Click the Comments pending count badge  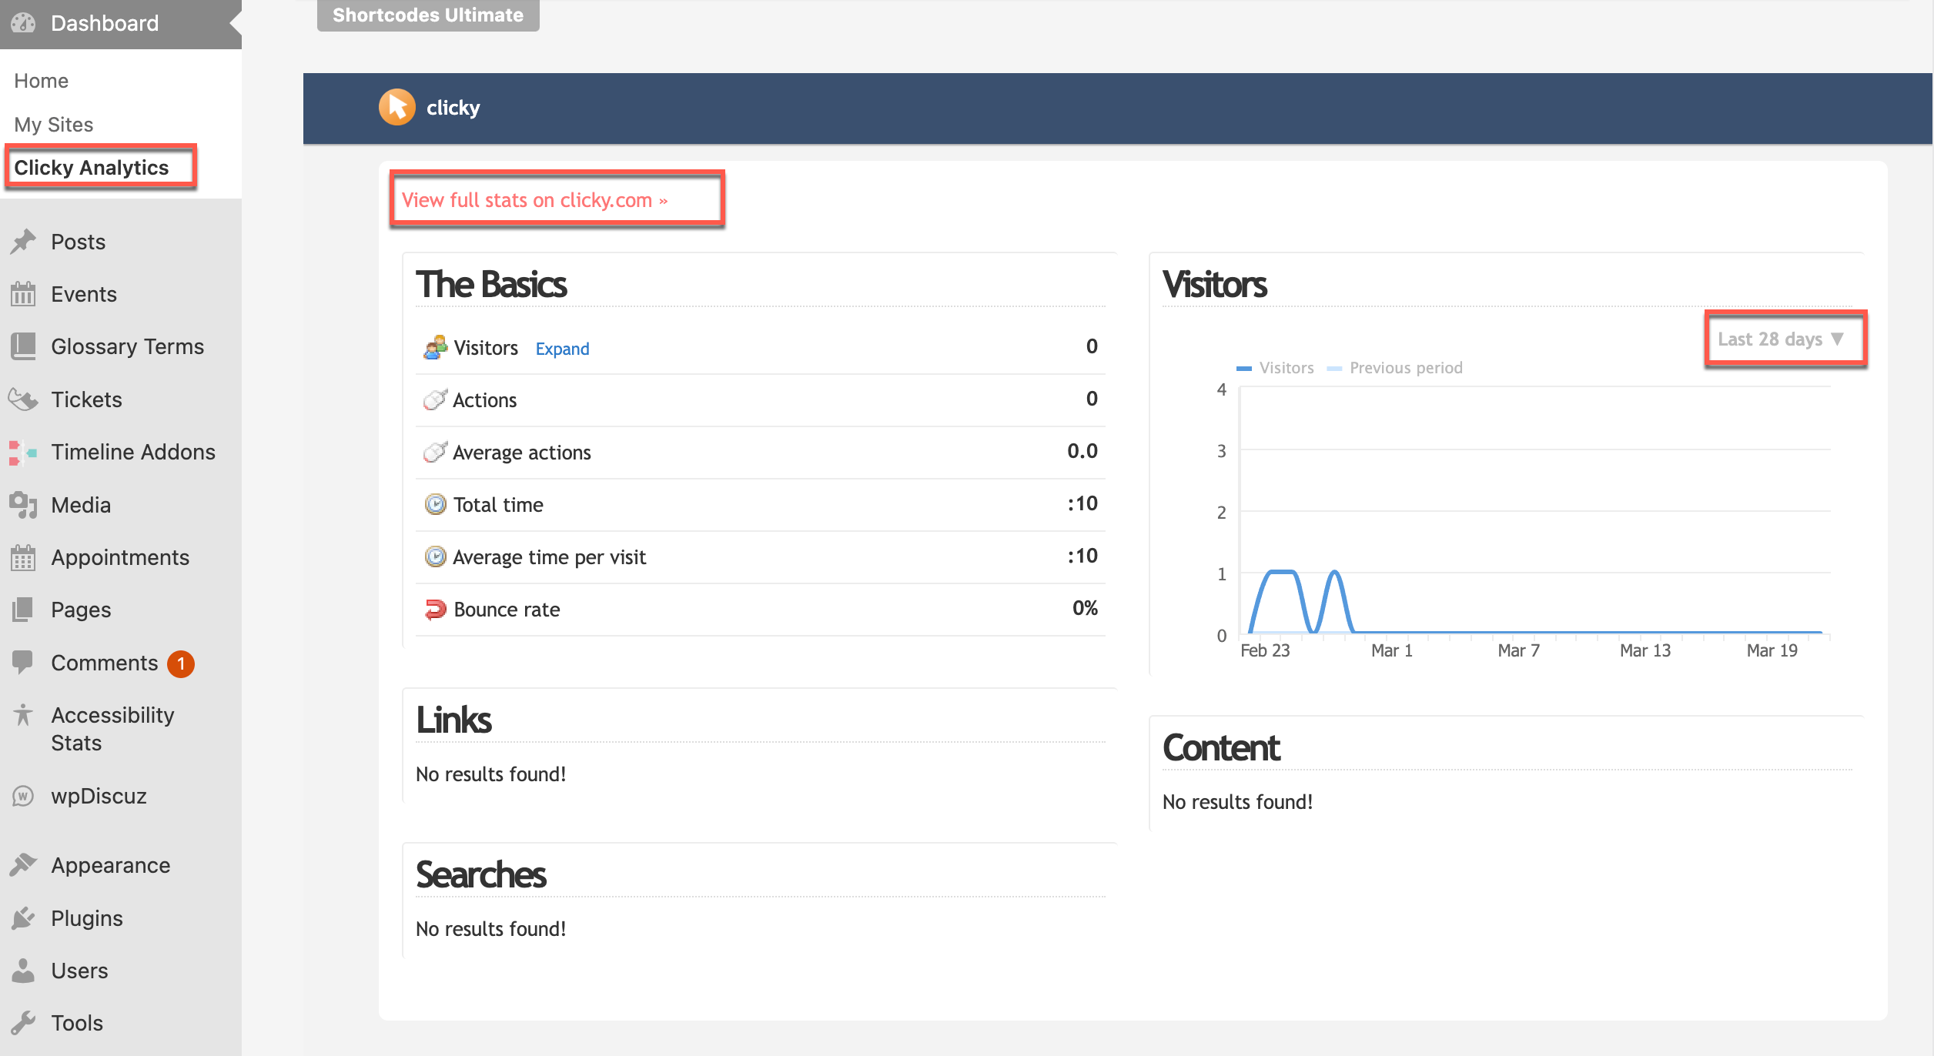(181, 663)
